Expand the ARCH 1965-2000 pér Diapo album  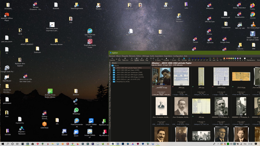112,70
